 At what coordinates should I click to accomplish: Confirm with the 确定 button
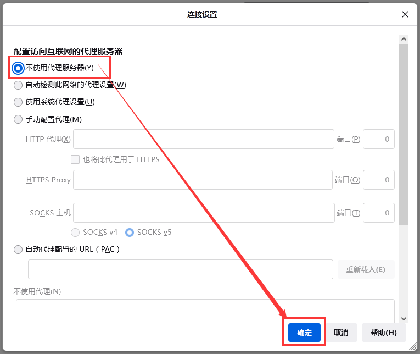pyautogui.click(x=304, y=333)
